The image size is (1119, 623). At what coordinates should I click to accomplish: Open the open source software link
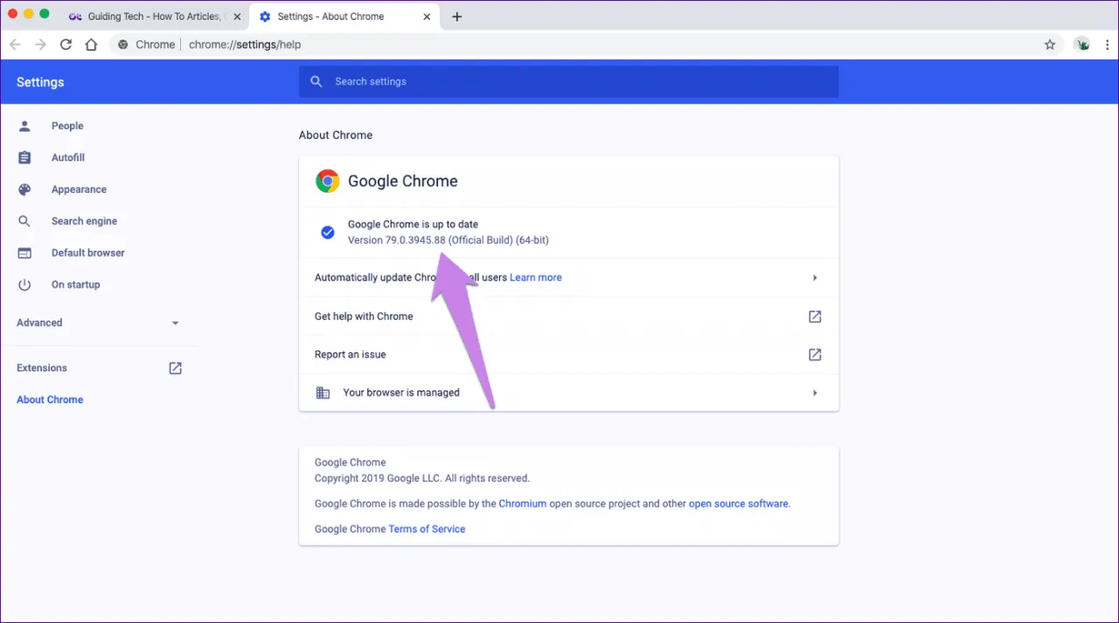pyautogui.click(x=739, y=503)
